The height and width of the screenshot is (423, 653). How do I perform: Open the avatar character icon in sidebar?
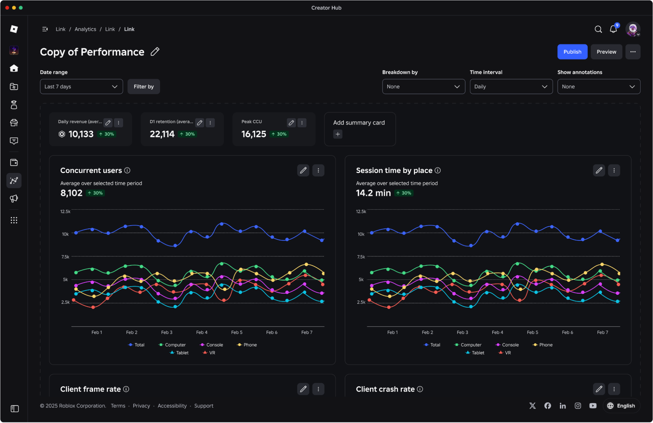click(x=14, y=105)
